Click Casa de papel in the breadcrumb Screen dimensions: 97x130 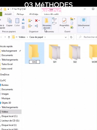click(36, 37)
